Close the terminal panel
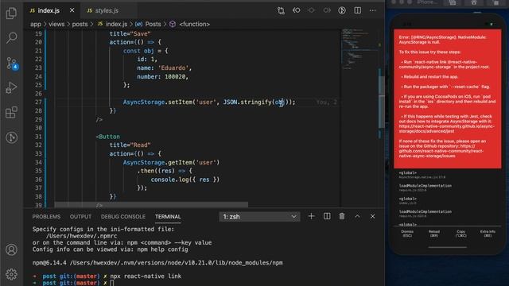This screenshot has height=286, width=509. [x=373, y=216]
